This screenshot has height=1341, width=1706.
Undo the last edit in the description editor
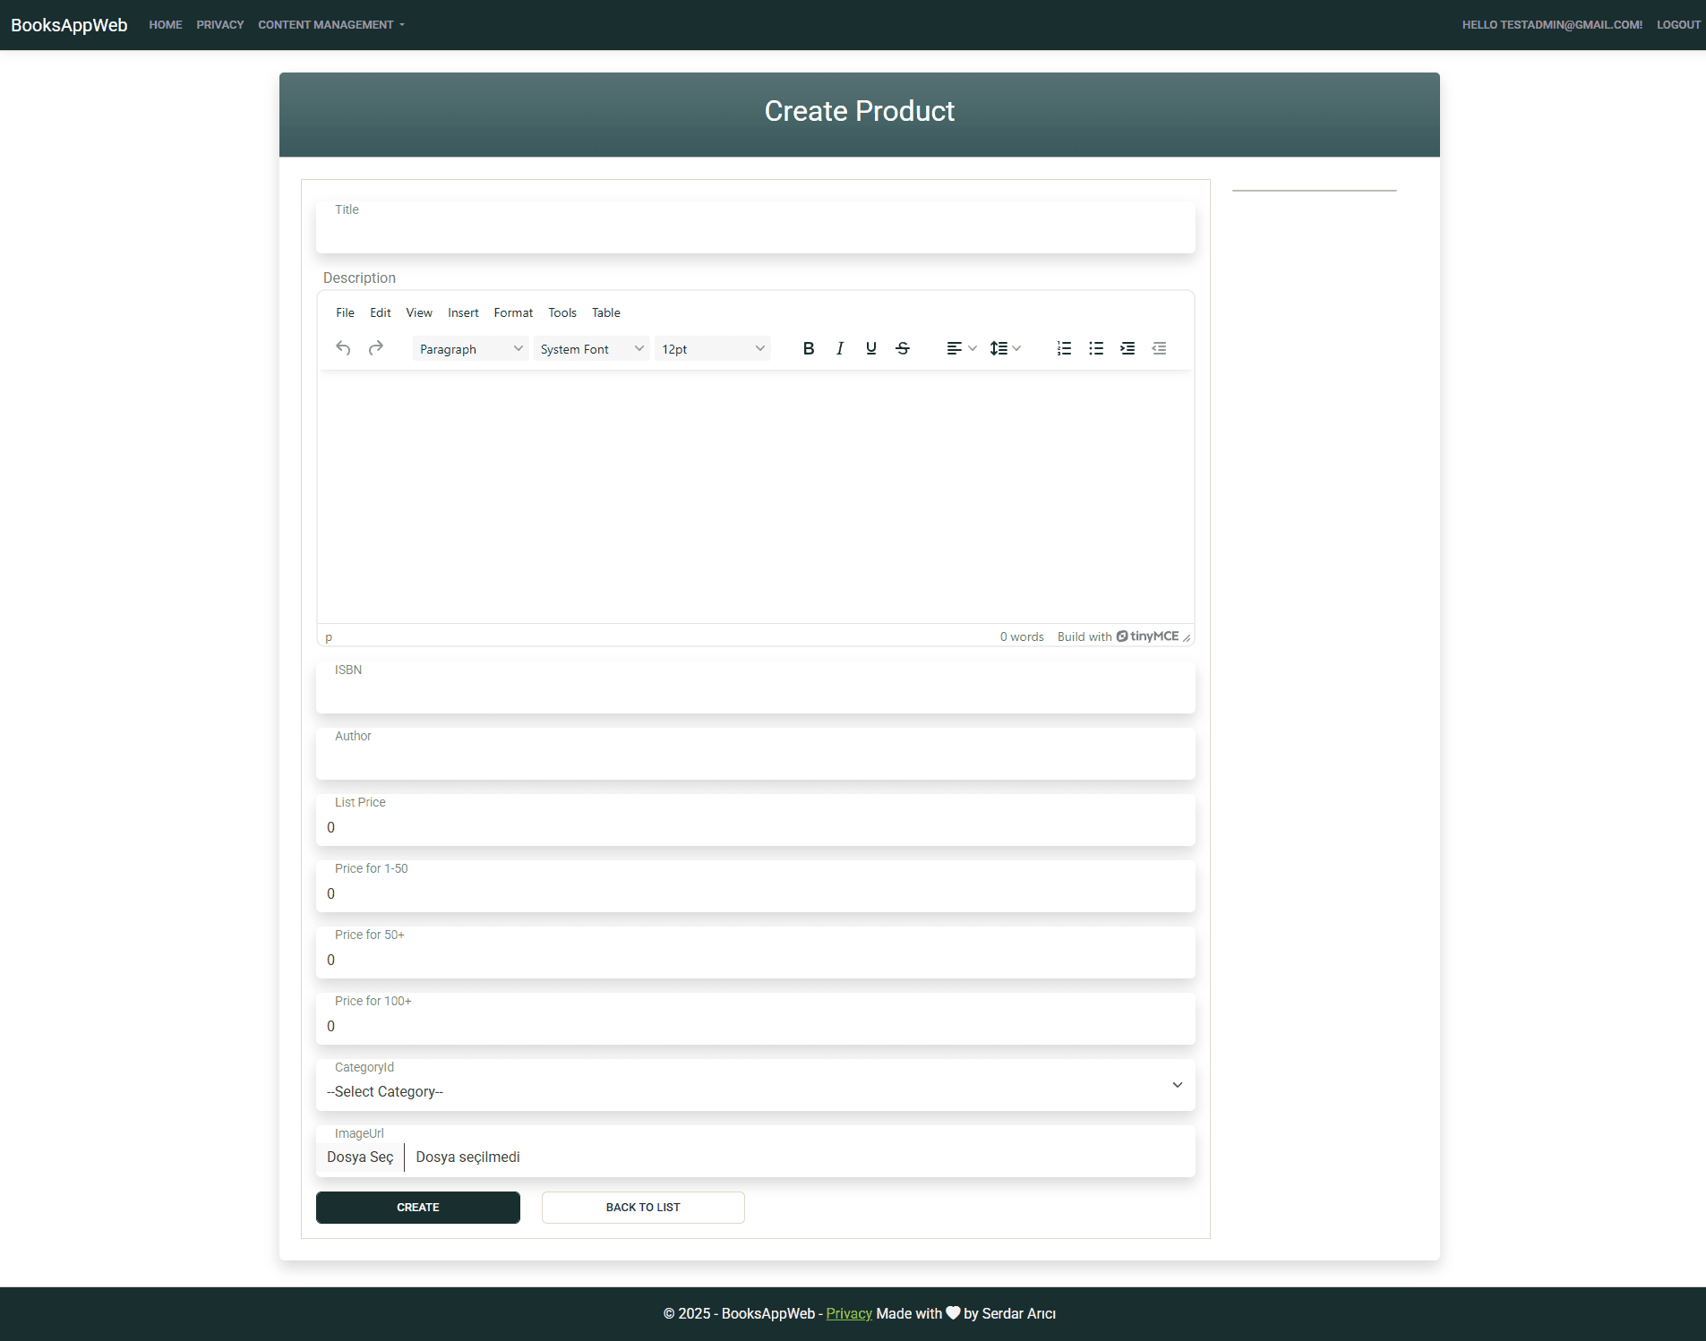tap(343, 348)
